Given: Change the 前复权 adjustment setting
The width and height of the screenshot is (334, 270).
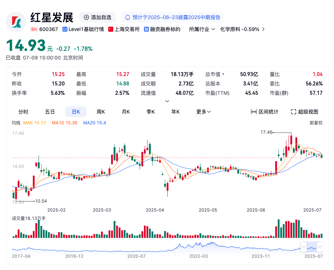Looking at the screenshot, I should pyautogui.click(x=316, y=123).
